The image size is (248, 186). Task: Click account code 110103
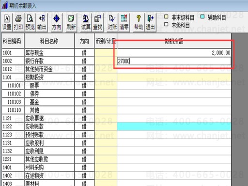14,102
